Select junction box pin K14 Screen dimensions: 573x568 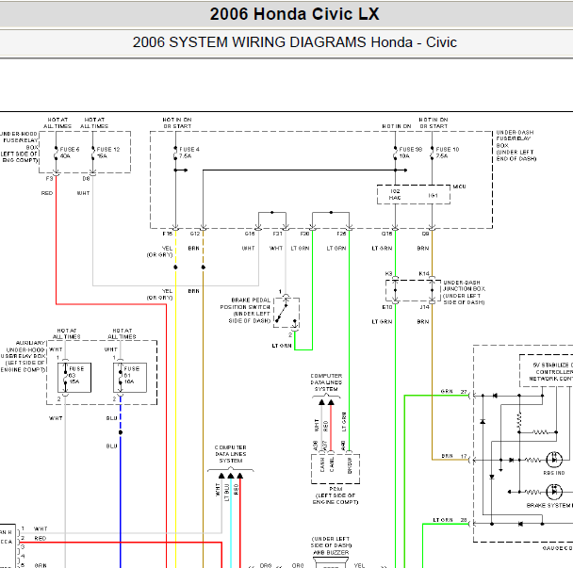(x=424, y=273)
